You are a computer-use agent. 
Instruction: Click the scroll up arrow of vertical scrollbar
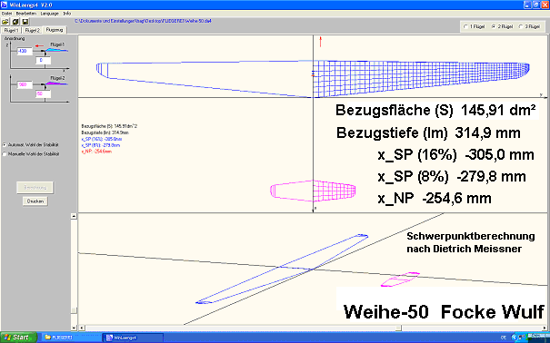[x=74, y=216]
